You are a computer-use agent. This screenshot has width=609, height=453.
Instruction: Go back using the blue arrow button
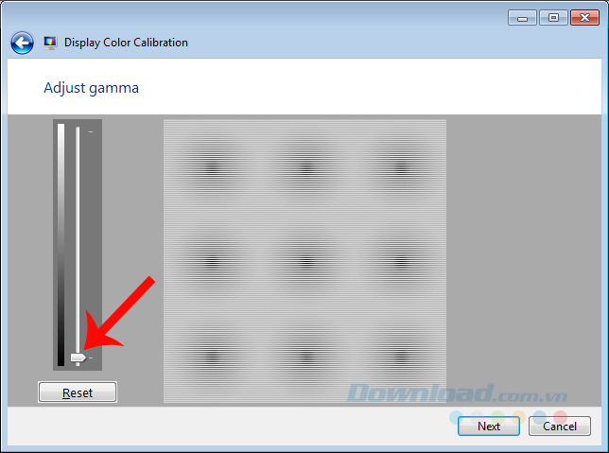(22, 43)
